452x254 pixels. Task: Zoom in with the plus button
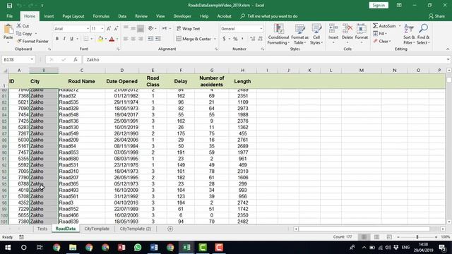[x=436, y=237]
